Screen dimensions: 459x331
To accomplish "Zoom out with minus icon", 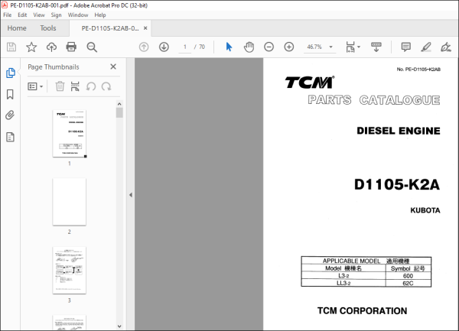I will [x=269, y=47].
